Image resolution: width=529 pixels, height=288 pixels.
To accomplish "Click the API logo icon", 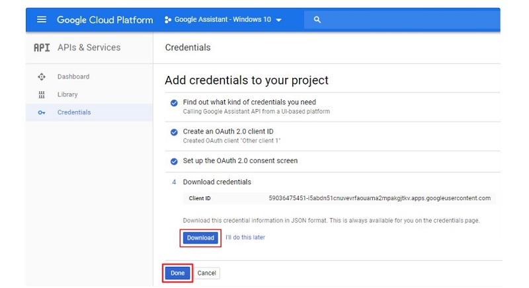I will [42, 48].
